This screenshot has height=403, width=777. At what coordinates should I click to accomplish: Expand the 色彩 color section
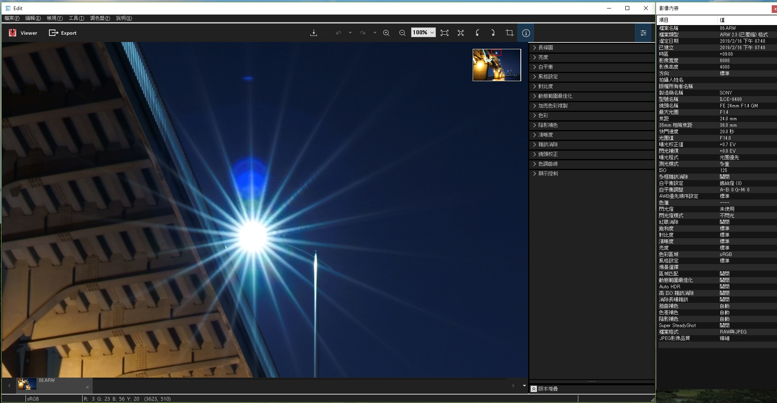592,115
